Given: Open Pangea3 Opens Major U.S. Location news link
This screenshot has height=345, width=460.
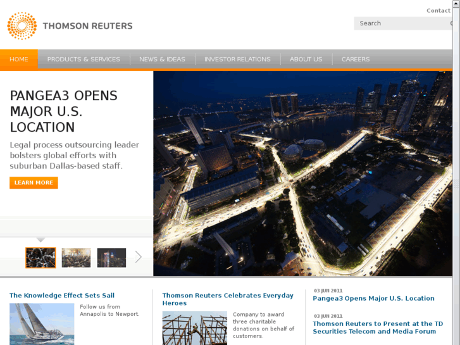Looking at the screenshot, I should click(x=373, y=298).
